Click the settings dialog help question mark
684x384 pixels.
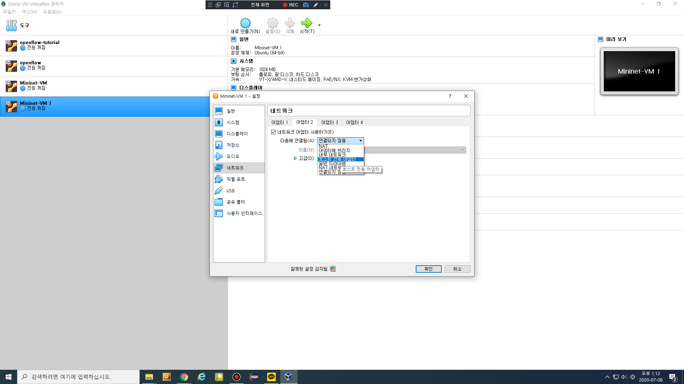tap(450, 96)
